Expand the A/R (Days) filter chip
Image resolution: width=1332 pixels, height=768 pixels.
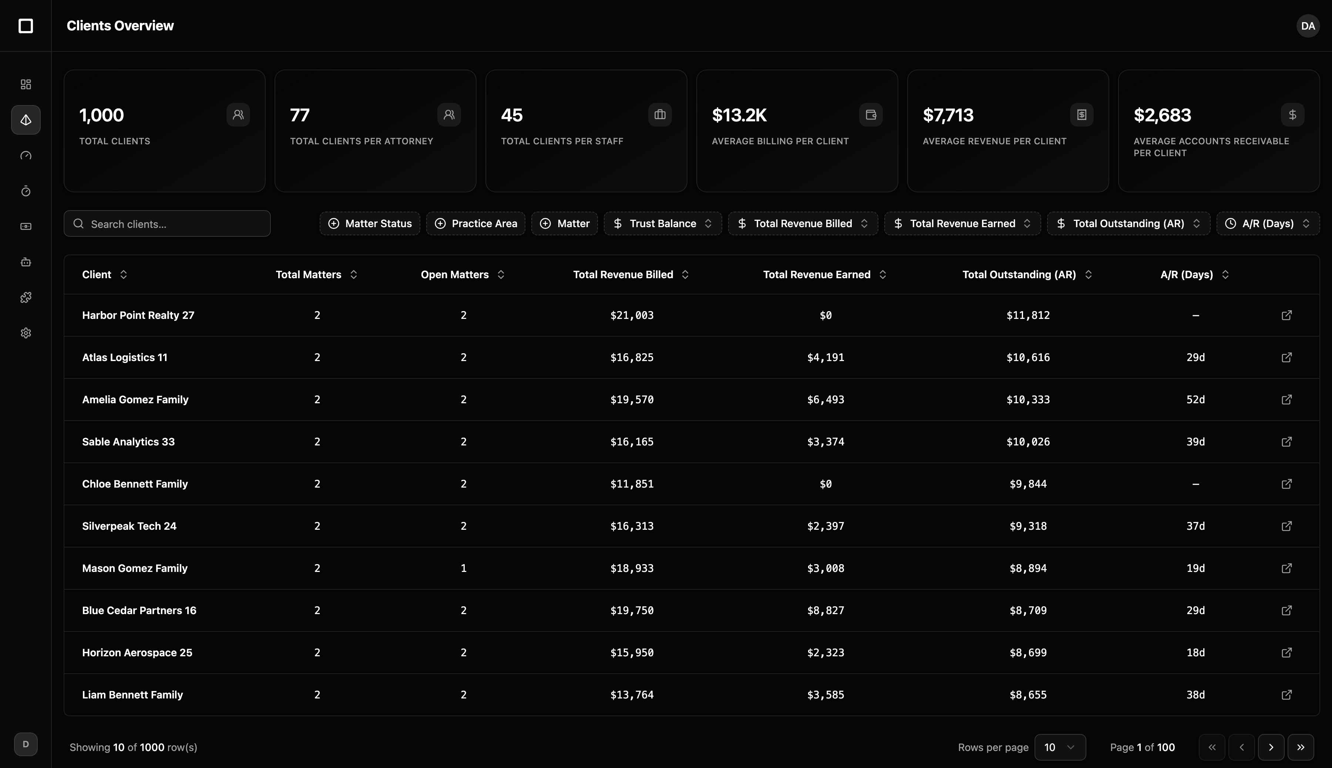coord(1267,224)
